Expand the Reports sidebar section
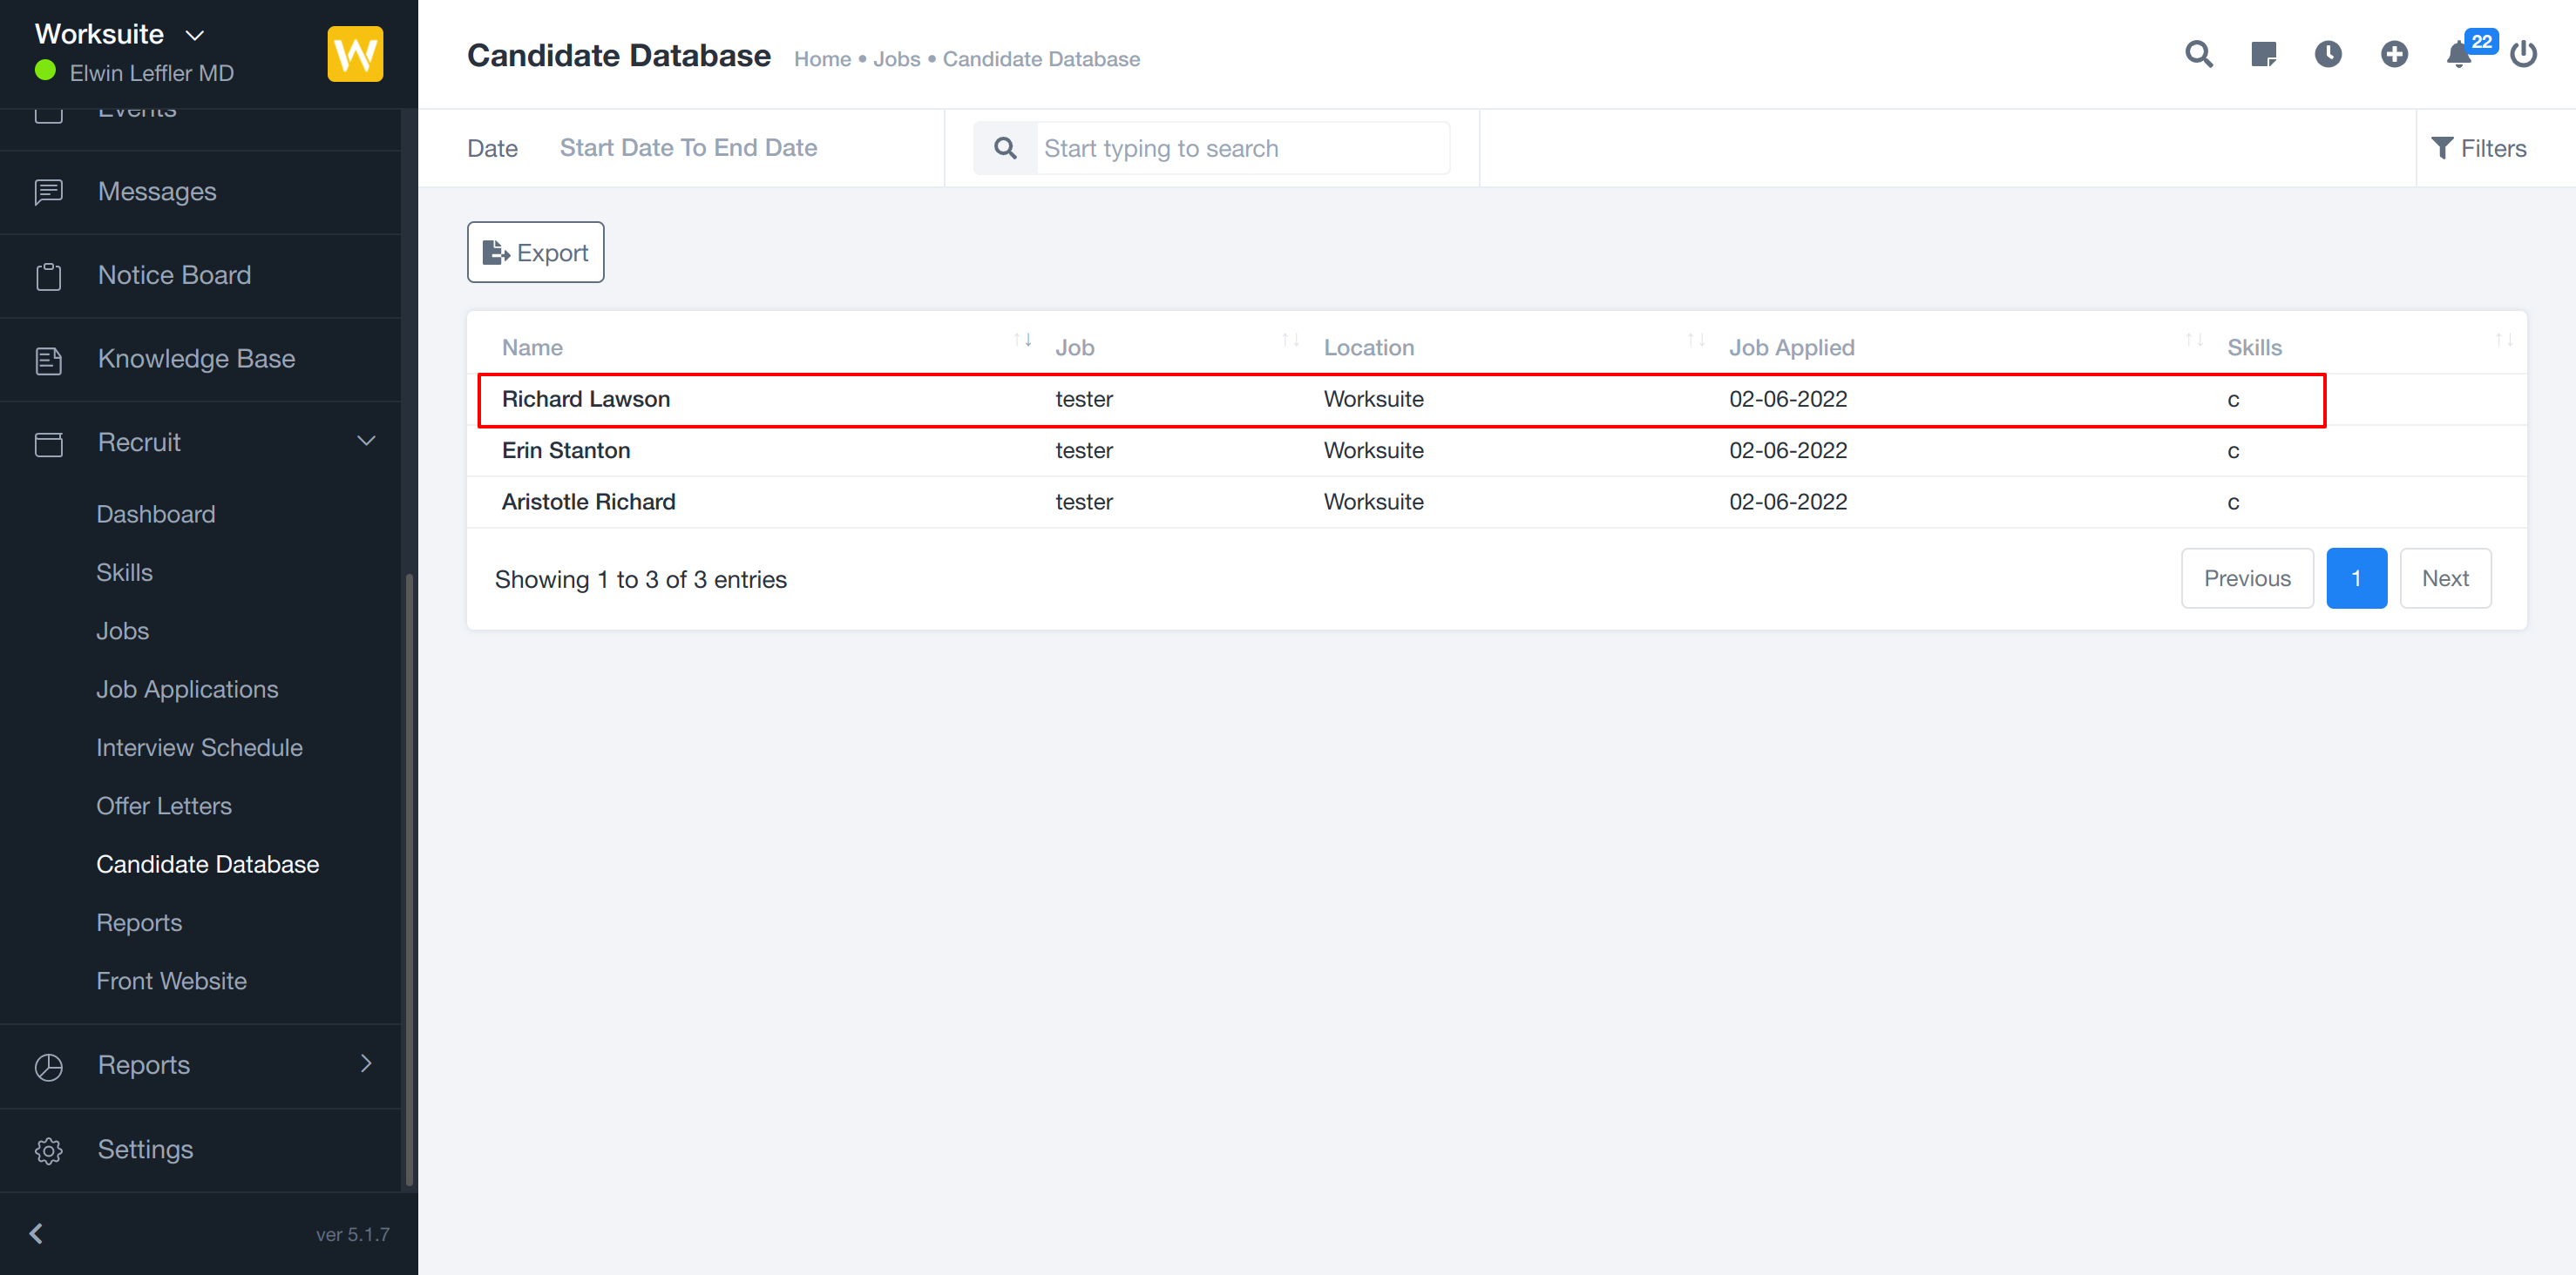Viewport: 2576px width, 1275px height. (366, 1064)
